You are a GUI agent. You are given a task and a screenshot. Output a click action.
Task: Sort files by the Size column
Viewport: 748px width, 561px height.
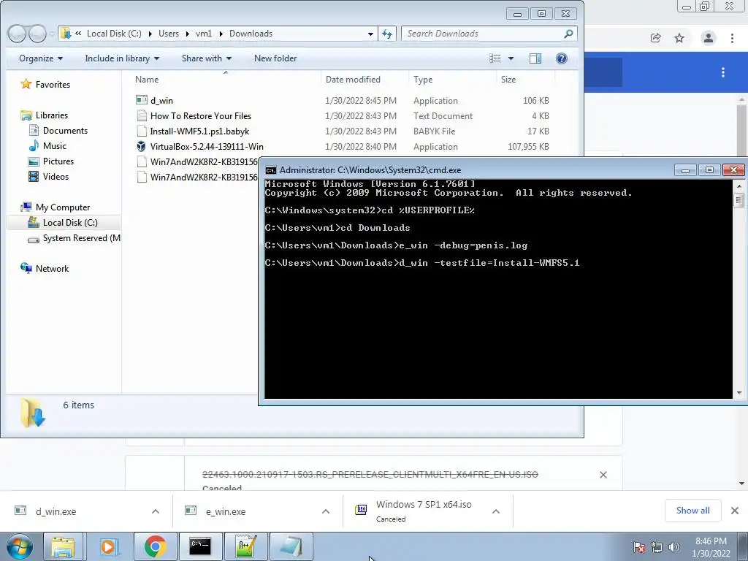[508, 79]
